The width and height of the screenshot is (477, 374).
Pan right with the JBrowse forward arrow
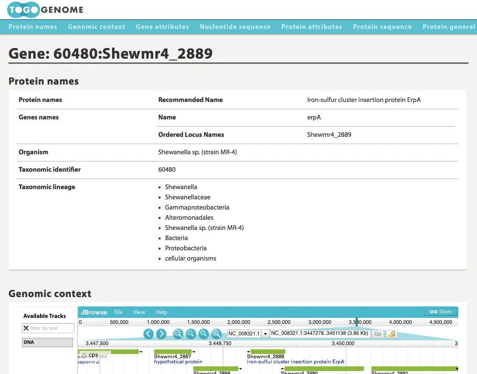pos(161,334)
